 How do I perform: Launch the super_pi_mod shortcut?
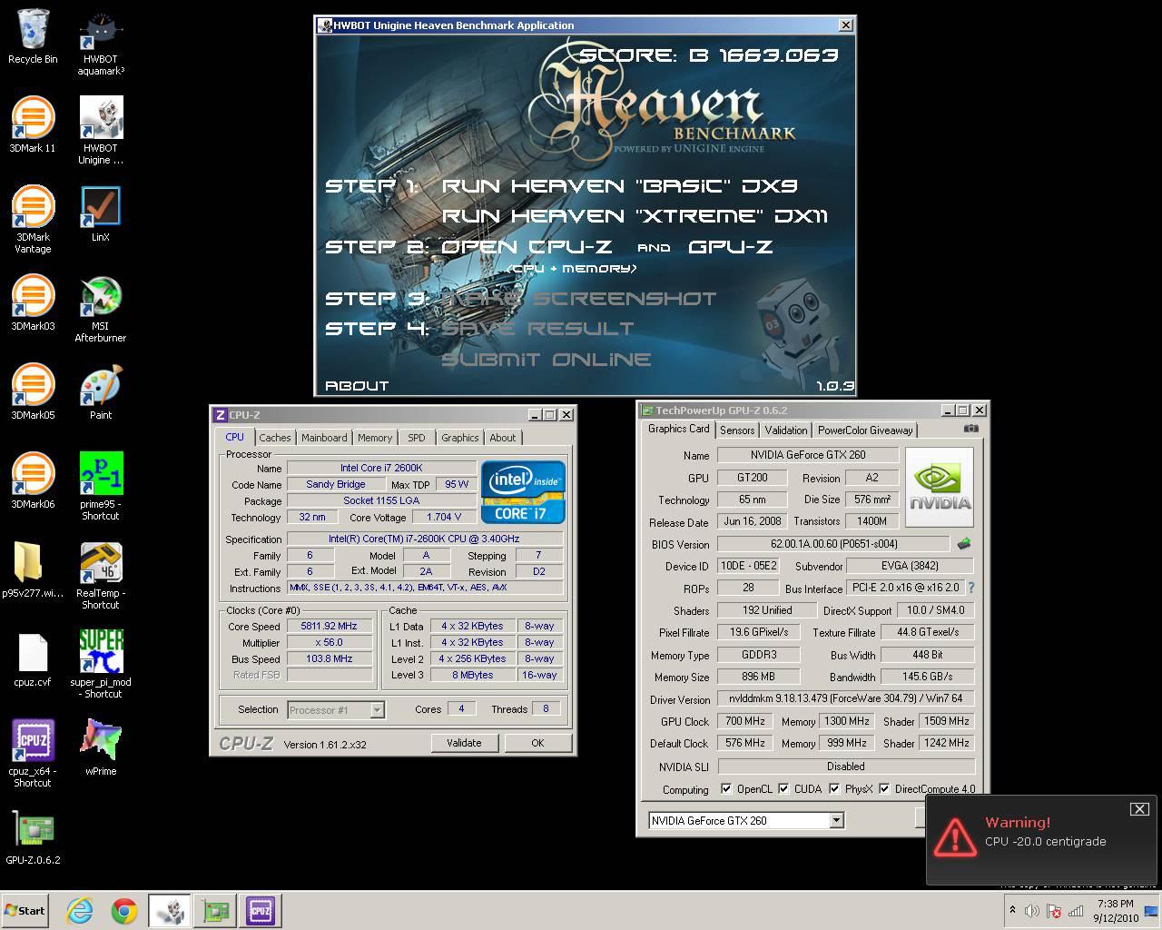(x=101, y=664)
